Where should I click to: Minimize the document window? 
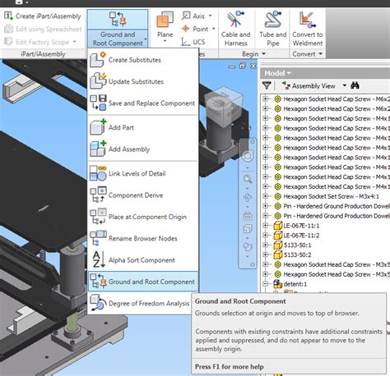[232, 66]
